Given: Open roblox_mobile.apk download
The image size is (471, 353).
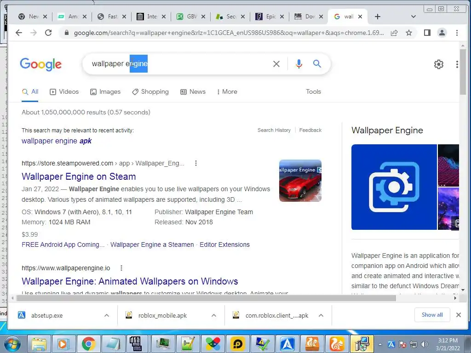Looking at the screenshot, I should [162, 315].
